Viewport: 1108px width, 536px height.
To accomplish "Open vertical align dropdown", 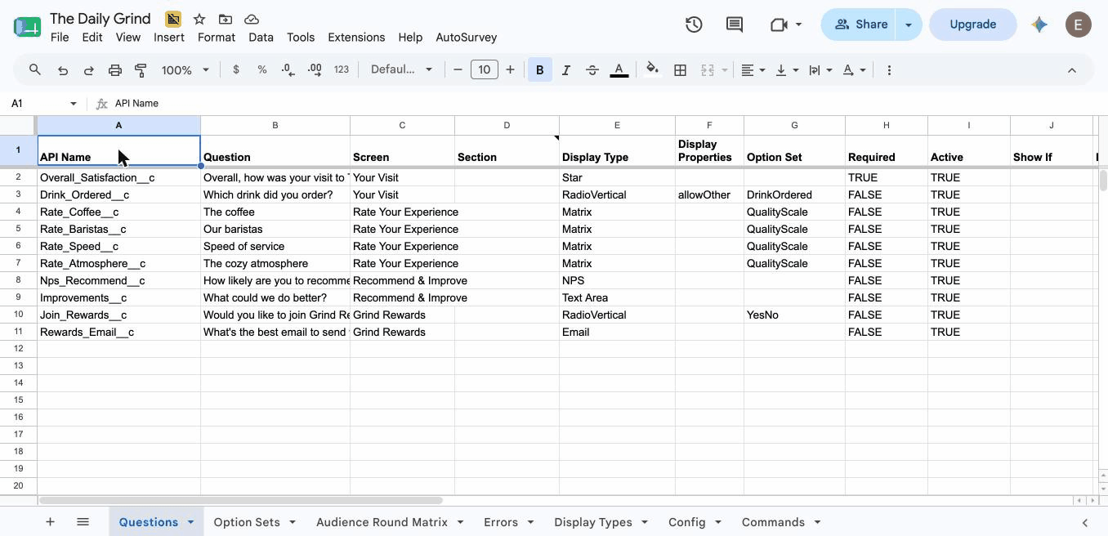I will coord(786,70).
